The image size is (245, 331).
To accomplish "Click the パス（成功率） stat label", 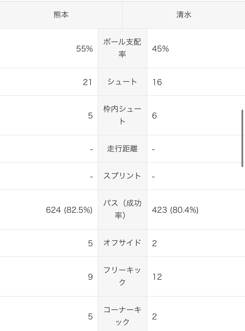I will pos(122,210).
